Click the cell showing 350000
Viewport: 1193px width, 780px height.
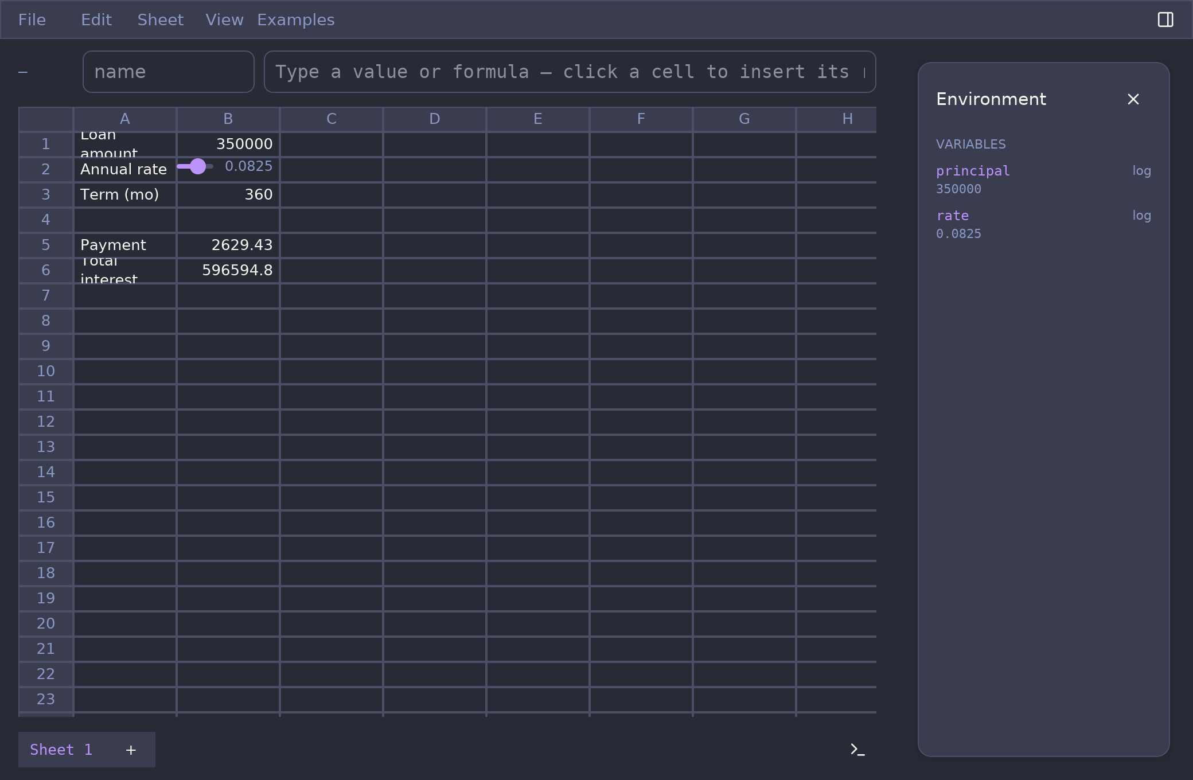(x=228, y=144)
